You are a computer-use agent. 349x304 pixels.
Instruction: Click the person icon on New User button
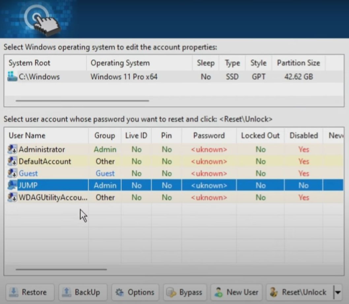pyautogui.click(x=218, y=292)
